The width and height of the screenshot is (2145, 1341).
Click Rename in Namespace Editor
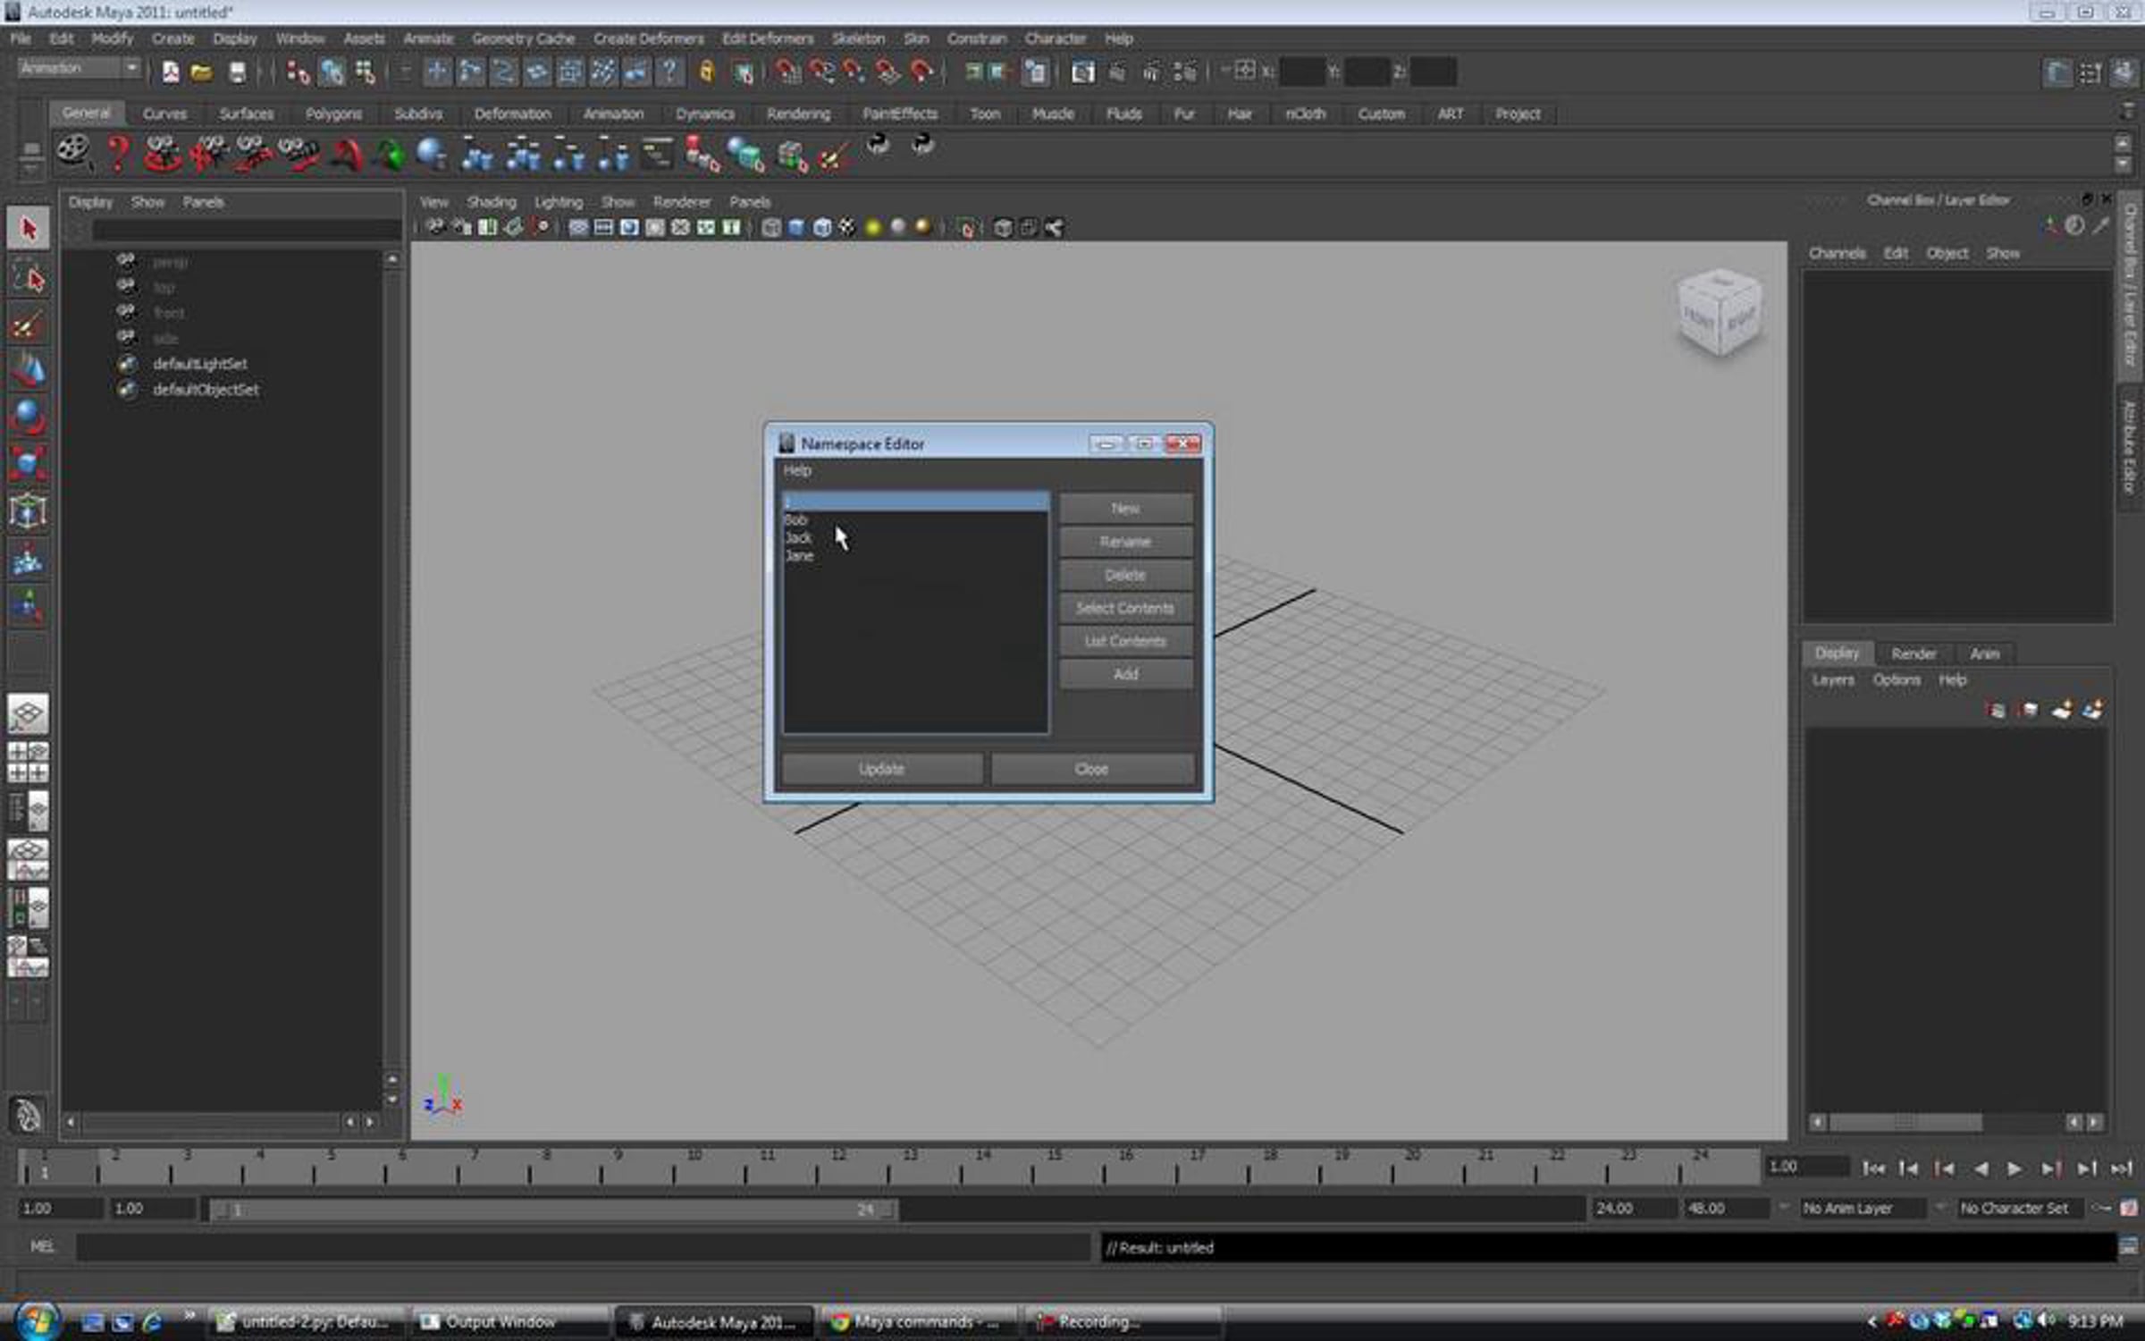coord(1125,542)
